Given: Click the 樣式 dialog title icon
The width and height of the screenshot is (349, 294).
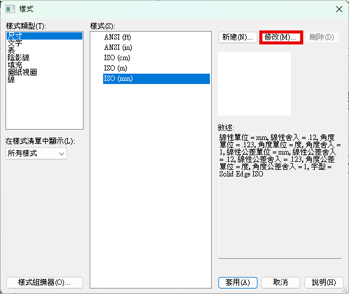Looking at the screenshot, I should point(10,9).
